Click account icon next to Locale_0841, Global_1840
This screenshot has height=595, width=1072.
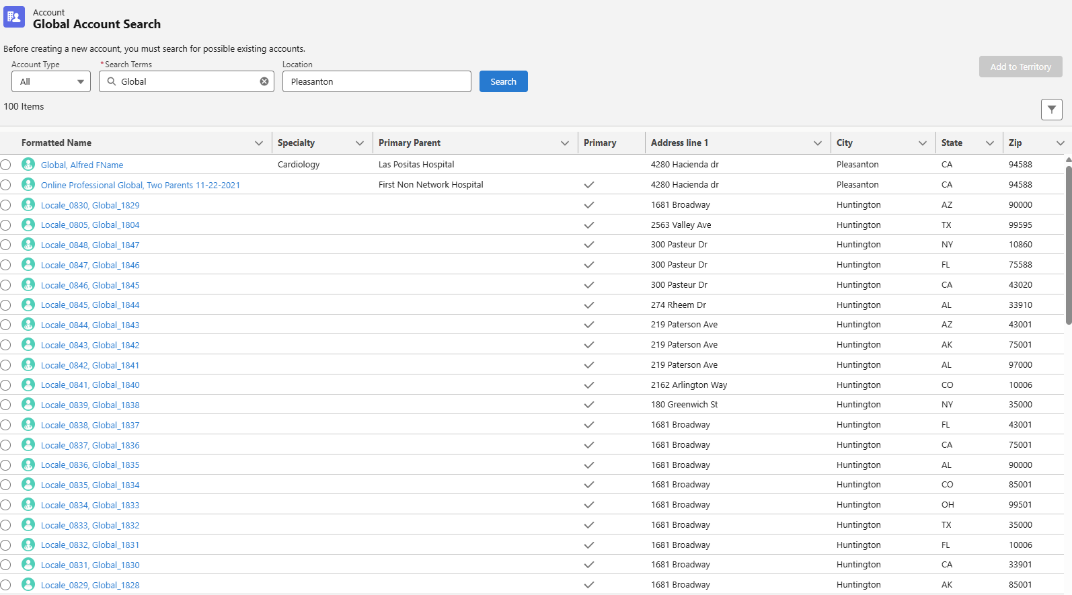(28, 385)
